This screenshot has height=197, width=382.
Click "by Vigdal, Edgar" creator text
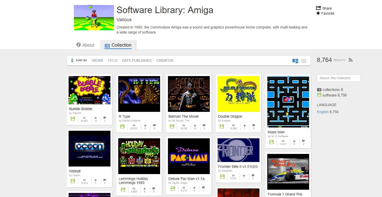pyautogui.click(x=178, y=183)
